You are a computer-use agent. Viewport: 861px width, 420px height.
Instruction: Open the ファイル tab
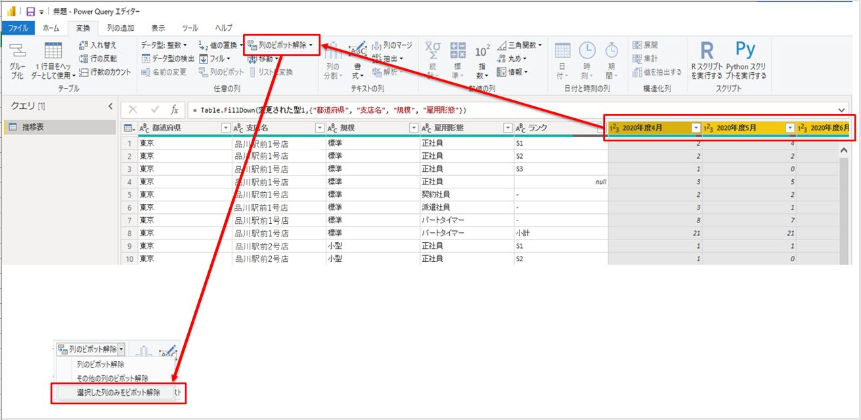click(18, 28)
